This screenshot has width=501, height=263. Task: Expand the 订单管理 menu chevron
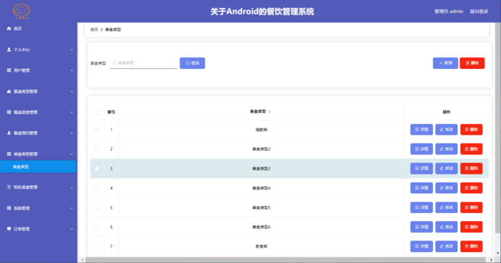click(72, 229)
